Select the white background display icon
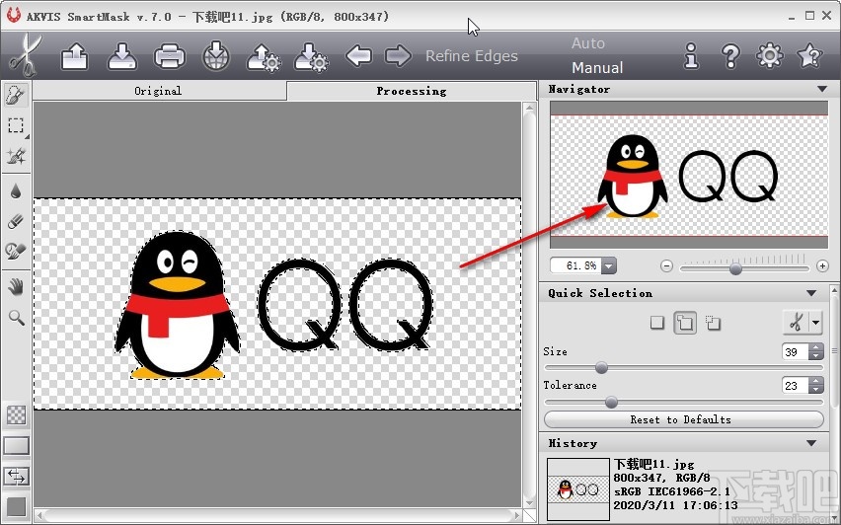 [16, 446]
